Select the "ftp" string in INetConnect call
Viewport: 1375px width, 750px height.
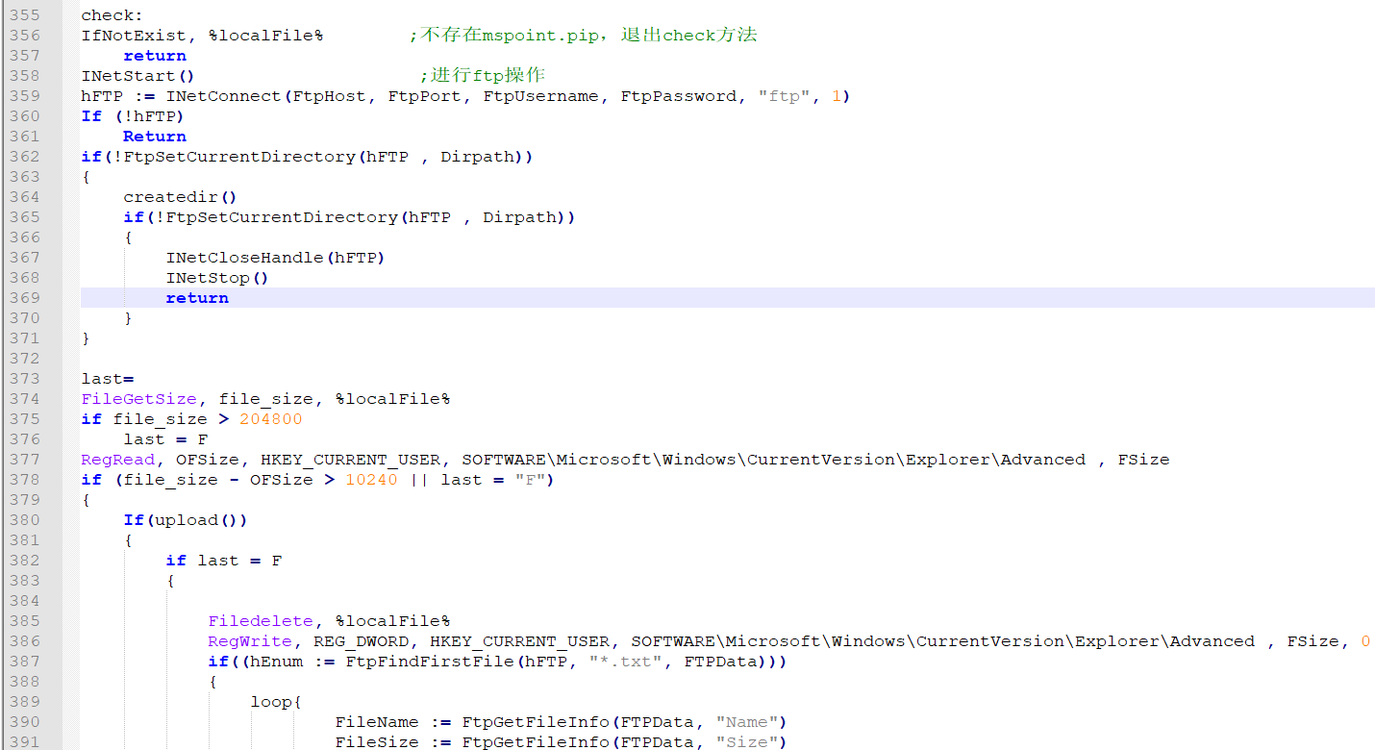coord(785,96)
